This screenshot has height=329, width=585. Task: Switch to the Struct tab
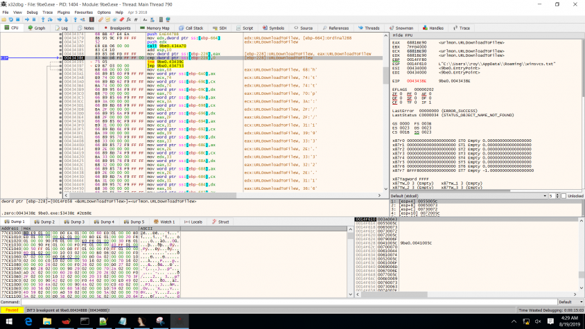(x=220, y=222)
